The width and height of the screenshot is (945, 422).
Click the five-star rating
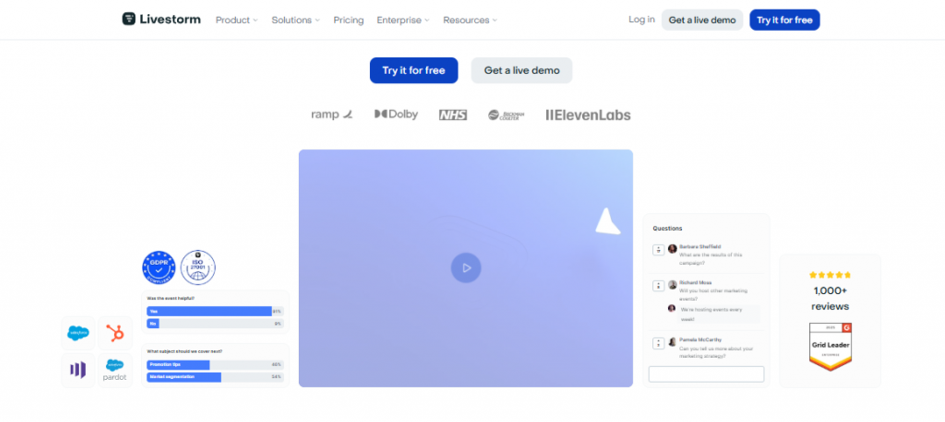pyautogui.click(x=830, y=275)
